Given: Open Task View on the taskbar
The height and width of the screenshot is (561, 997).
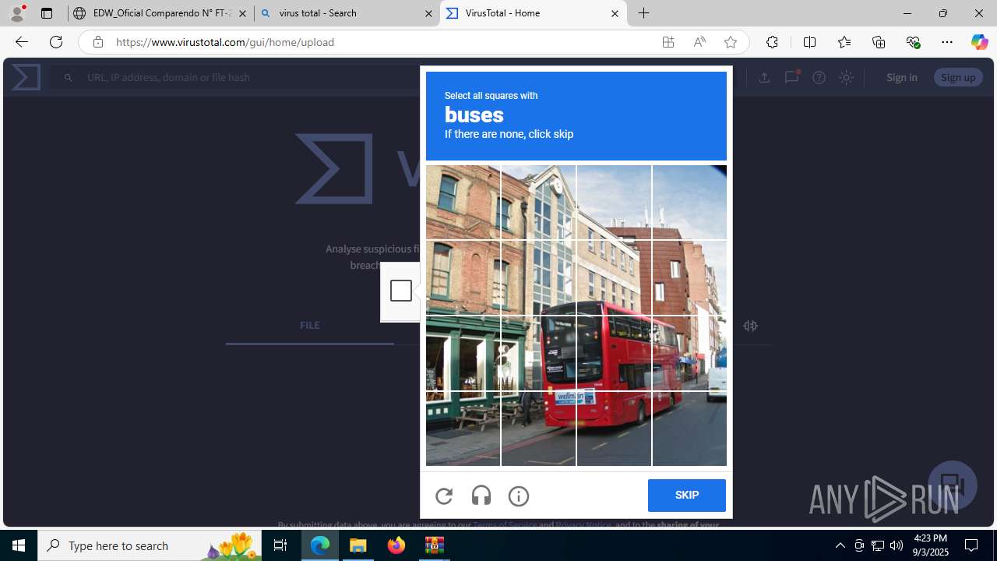Looking at the screenshot, I should coord(280,545).
